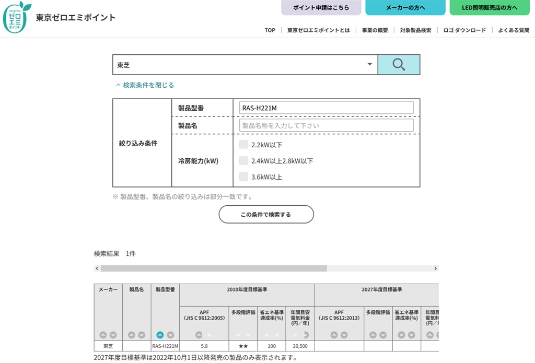Click the 製品名 input field

pyautogui.click(x=326, y=125)
